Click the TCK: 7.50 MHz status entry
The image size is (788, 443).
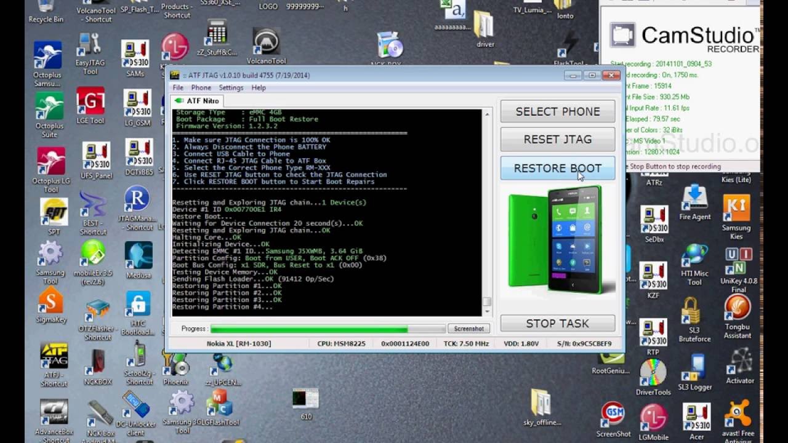pyautogui.click(x=467, y=343)
